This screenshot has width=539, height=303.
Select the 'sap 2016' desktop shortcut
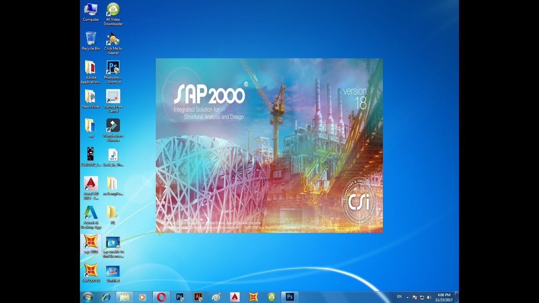coord(91,244)
